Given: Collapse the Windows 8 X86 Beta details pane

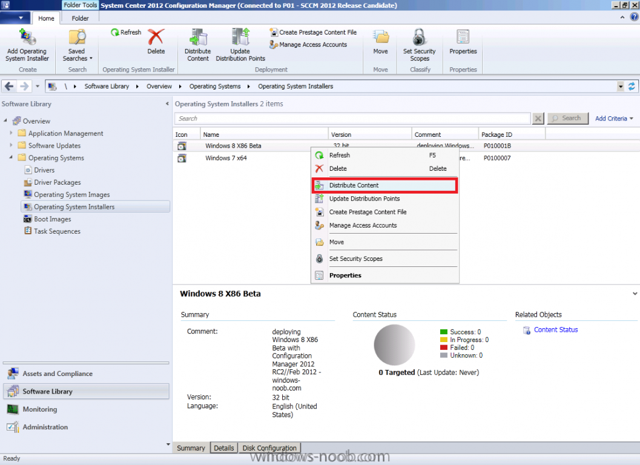Looking at the screenshot, I should coord(635,294).
